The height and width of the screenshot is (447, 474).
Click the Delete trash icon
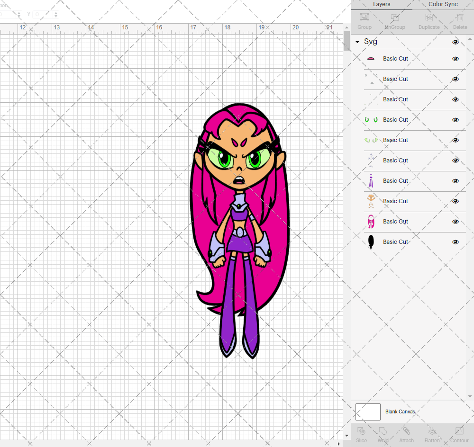pos(460,17)
